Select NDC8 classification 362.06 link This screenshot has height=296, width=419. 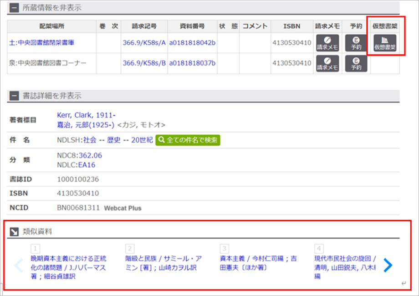[x=90, y=155]
